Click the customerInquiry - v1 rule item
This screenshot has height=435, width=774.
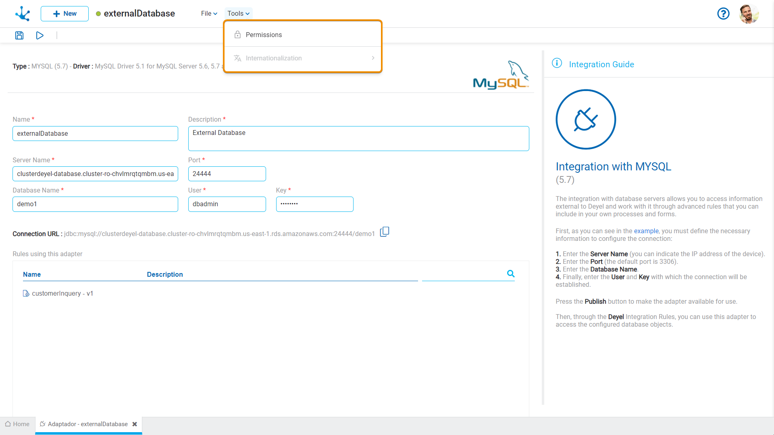tap(63, 293)
